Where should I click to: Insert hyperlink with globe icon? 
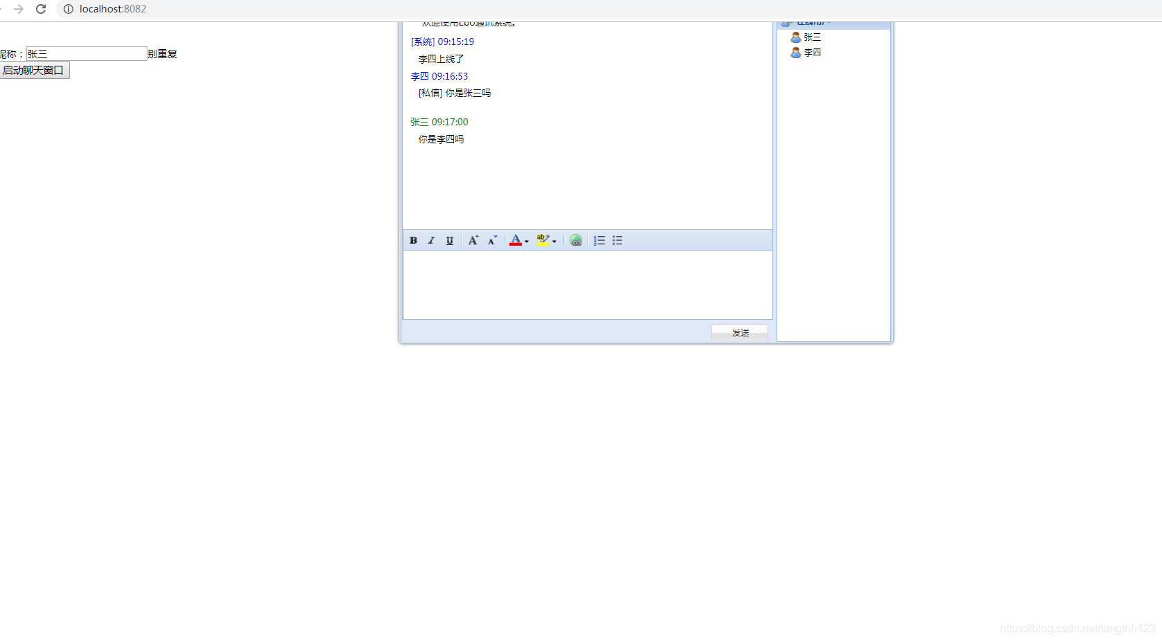pyautogui.click(x=576, y=240)
